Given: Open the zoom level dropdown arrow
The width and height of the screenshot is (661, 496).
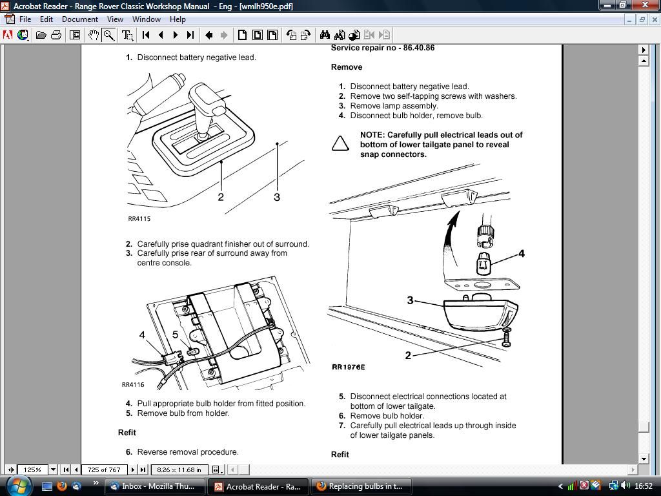Looking at the screenshot, I should point(53,470).
